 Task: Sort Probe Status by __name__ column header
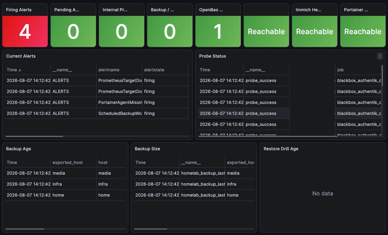[255, 70]
